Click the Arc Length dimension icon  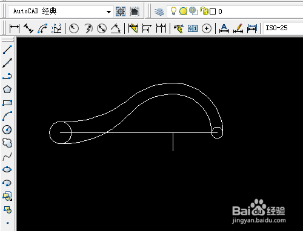(x=42, y=28)
